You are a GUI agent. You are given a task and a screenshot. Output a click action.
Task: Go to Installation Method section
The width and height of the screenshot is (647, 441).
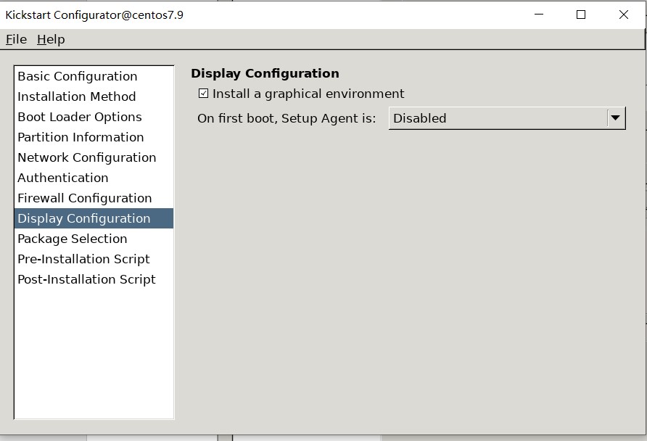76,96
